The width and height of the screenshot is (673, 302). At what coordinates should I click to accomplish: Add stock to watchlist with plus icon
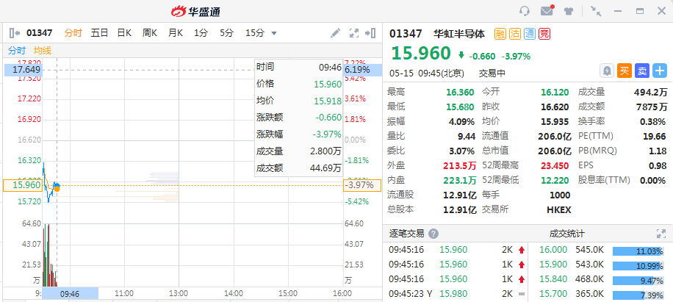click(x=660, y=71)
